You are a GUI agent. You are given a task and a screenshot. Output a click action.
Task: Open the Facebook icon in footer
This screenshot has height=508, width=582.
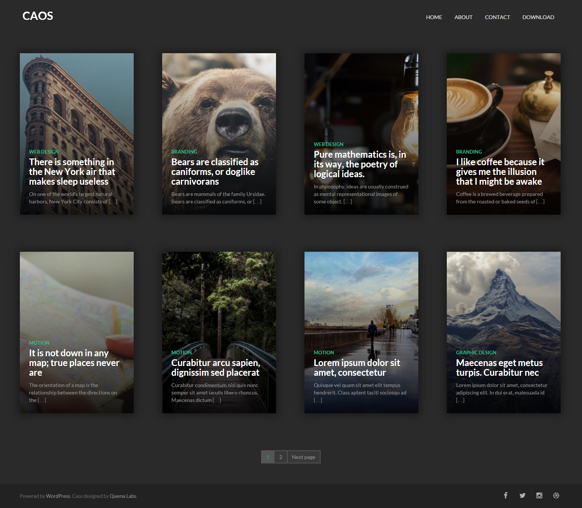506,495
